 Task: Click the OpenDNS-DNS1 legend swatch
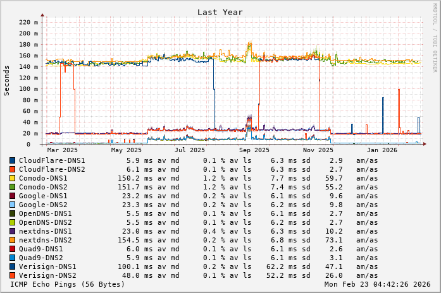point(12,214)
